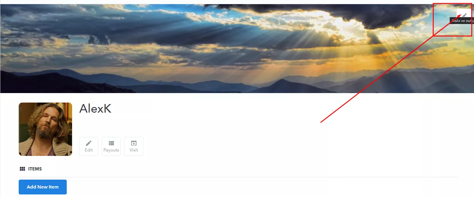Click the blue Add New Item button
The height and width of the screenshot is (198, 474).
pos(43,187)
